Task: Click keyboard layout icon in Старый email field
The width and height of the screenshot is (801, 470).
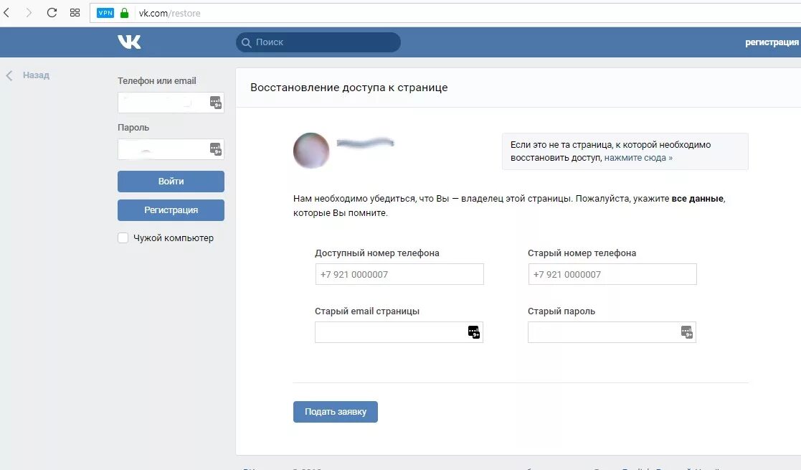Action: tap(473, 332)
